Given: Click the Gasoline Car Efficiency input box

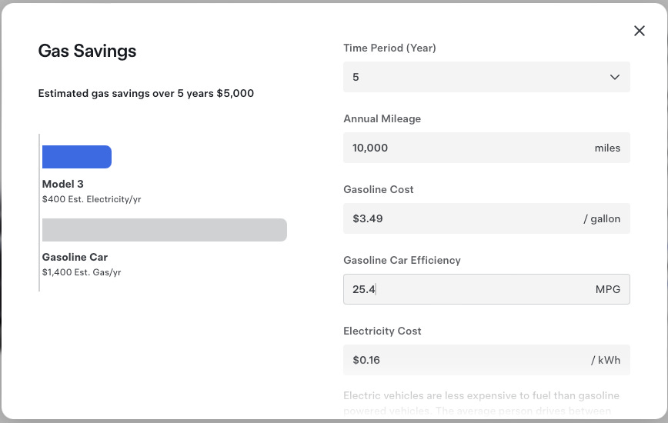Looking at the screenshot, I should [x=462, y=289].
